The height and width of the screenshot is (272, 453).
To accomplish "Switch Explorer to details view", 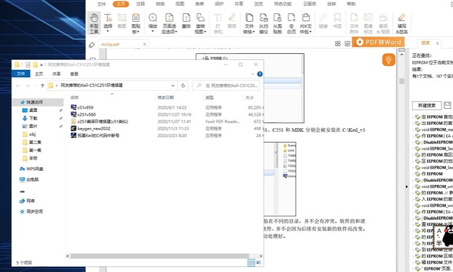I will 251,262.
